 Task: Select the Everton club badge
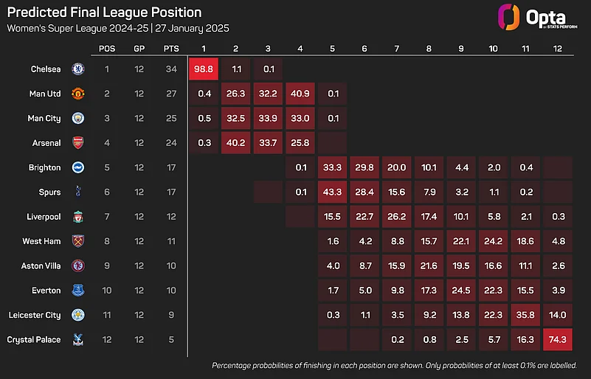pyautogui.click(x=77, y=291)
